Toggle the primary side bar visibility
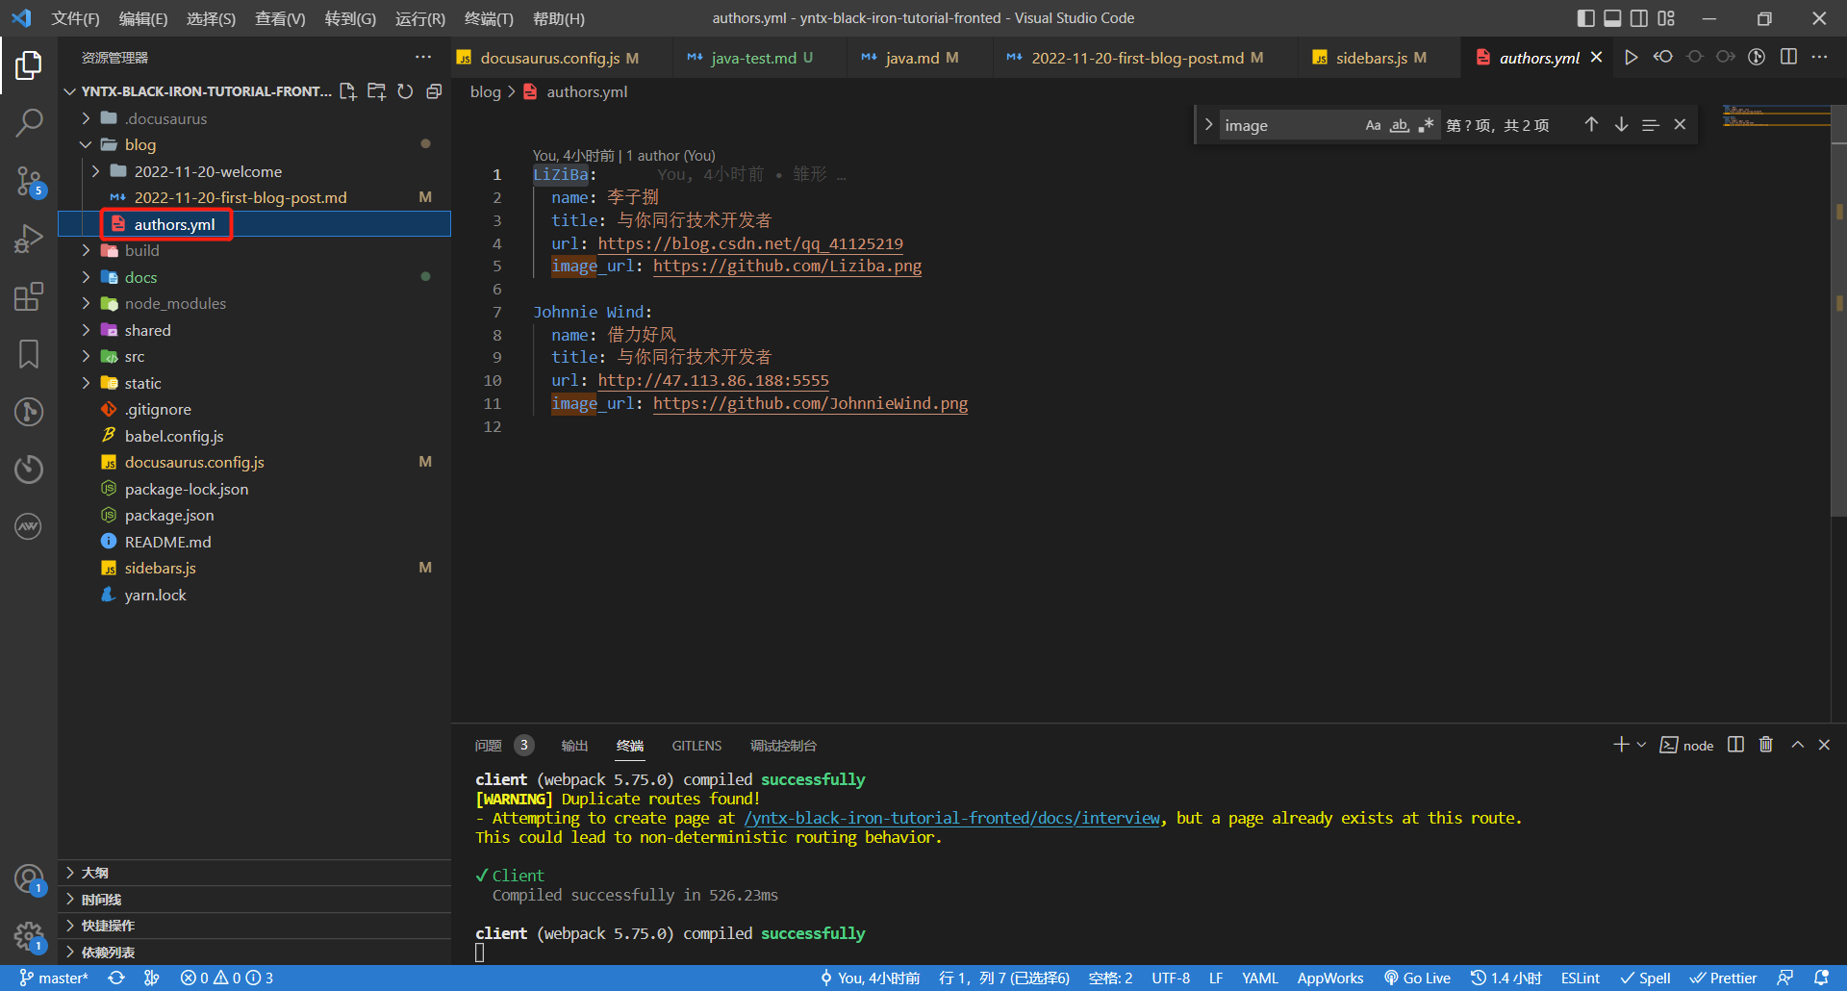The image size is (1847, 991). (1586, 18)
